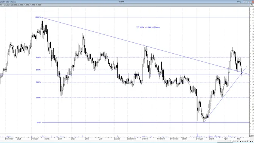Select the 0.0% Fibonacci level label

click(x=39, y=123)
